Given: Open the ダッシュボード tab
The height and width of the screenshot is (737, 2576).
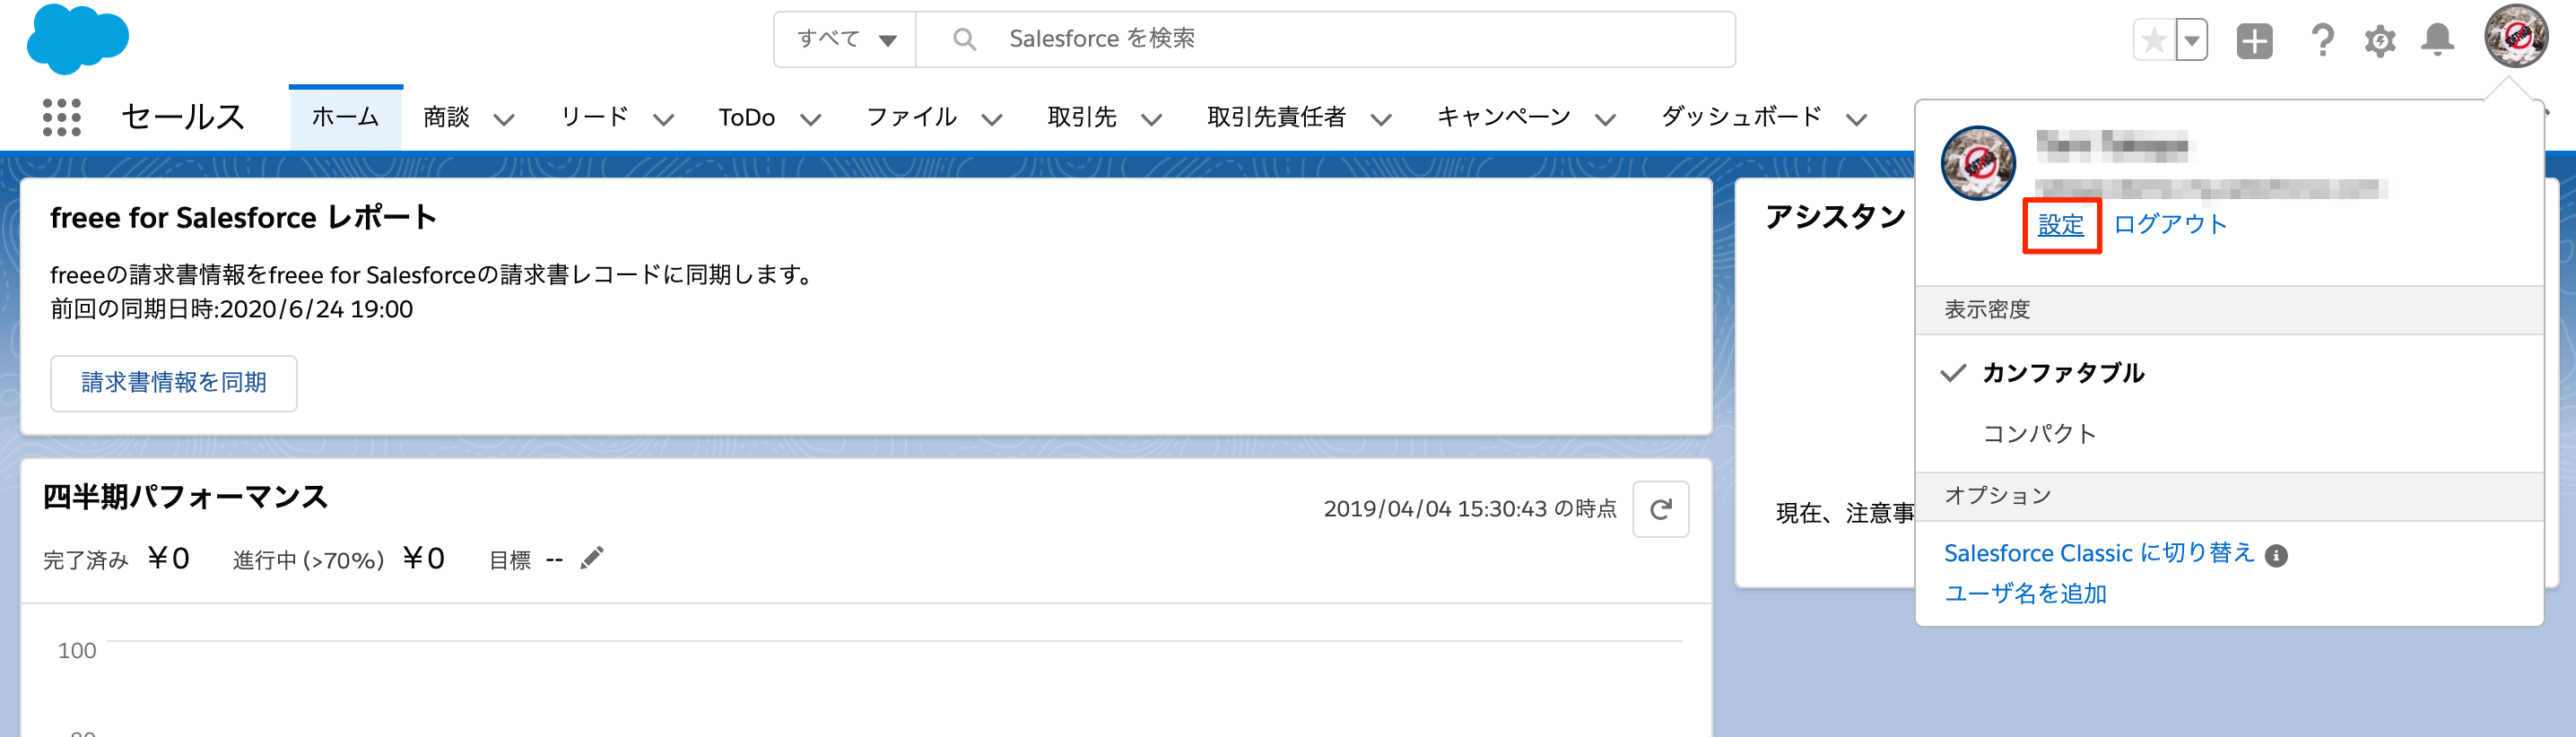Looking at the screenshot, I should coord(1741,117).
